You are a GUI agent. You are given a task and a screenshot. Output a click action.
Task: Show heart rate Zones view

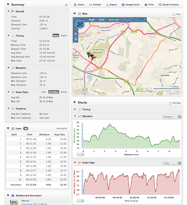64,92
